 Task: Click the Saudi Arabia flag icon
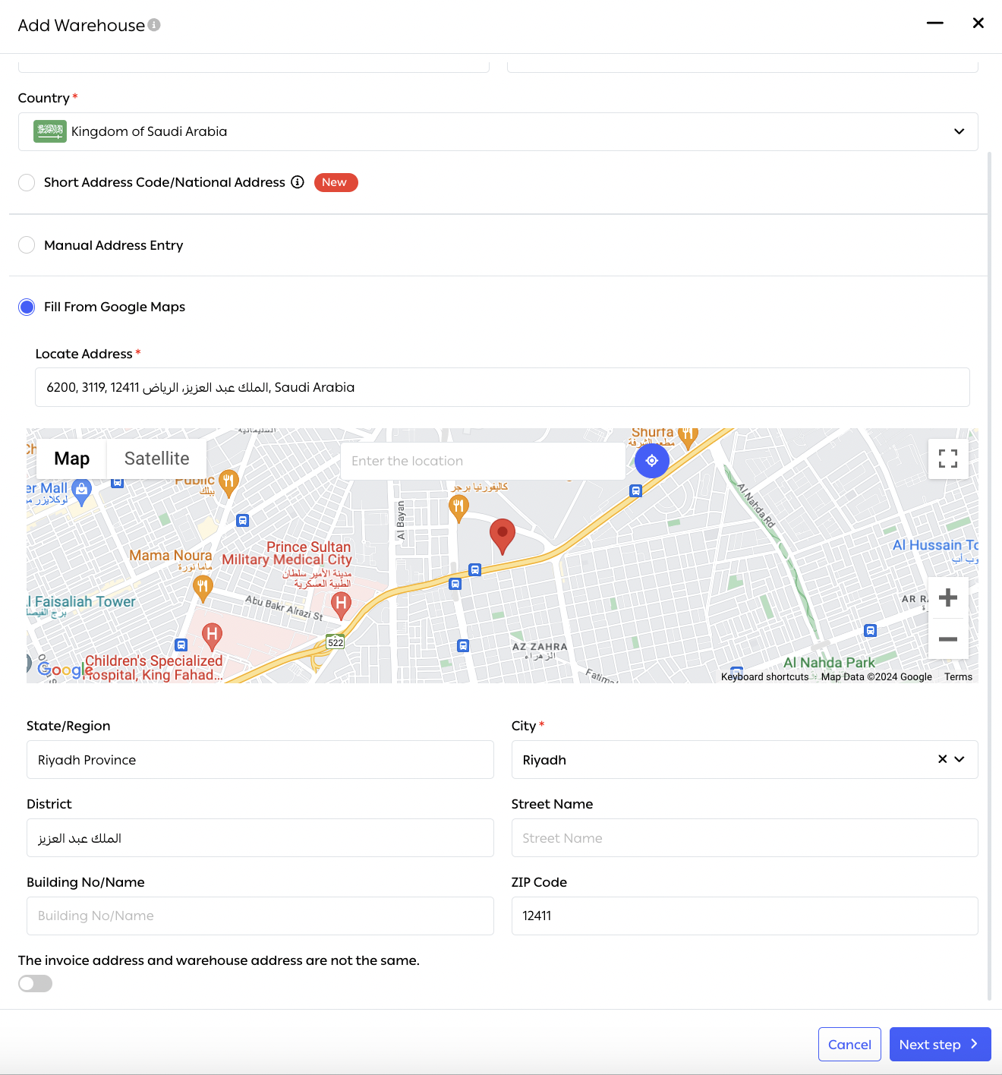point(50,131)
